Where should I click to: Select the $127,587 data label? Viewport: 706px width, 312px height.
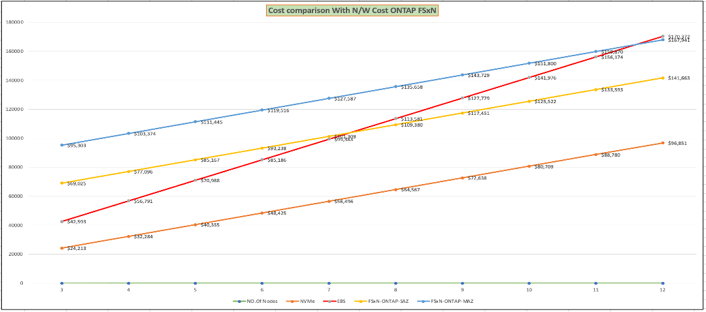(x=345, y=99)
